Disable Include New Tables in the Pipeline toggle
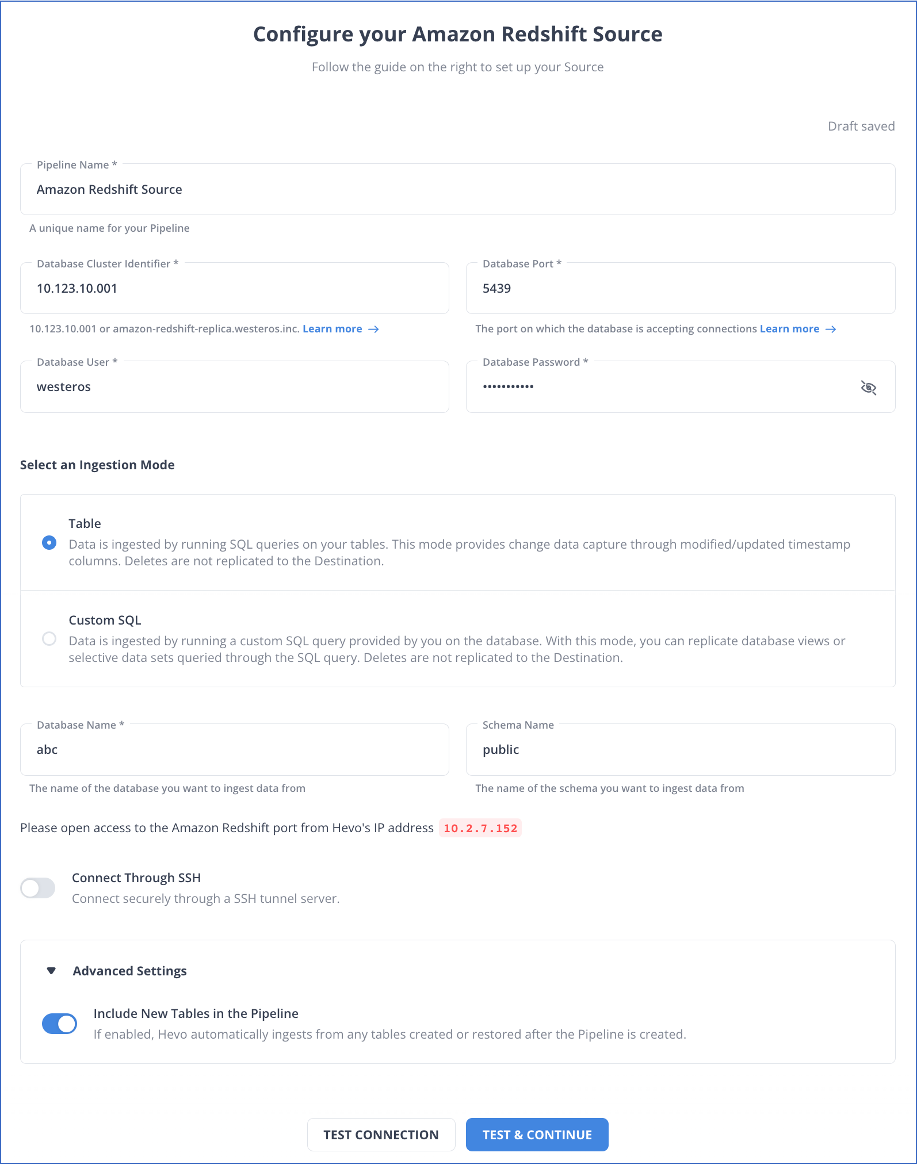 click(59, 1024)
